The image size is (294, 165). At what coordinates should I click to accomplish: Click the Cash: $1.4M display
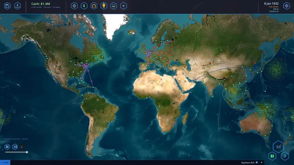coord(41,4)
